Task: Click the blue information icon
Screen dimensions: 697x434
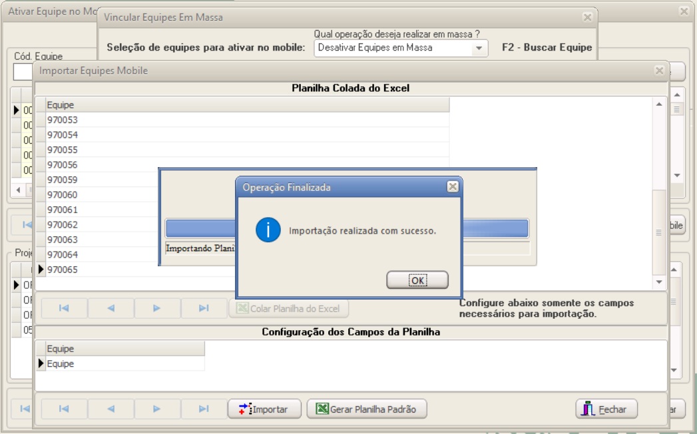Action: (268, 230)
